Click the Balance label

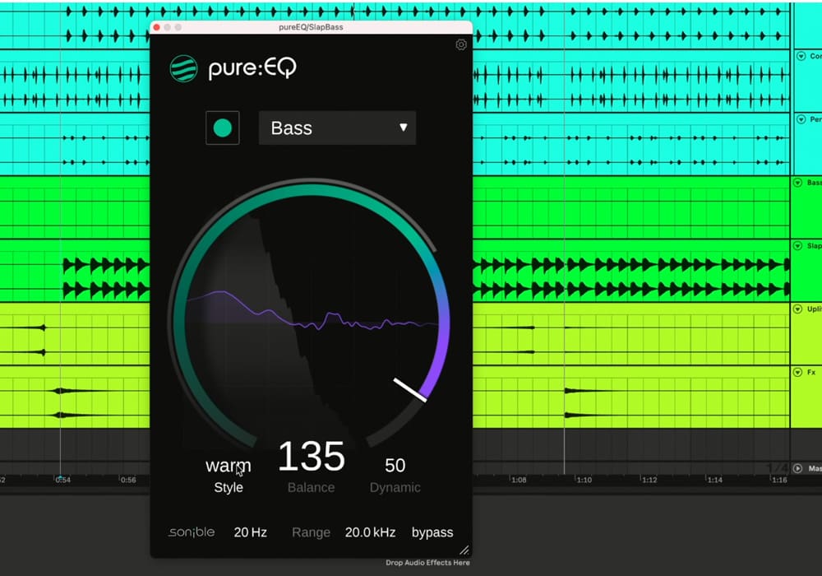pos(311,487)
